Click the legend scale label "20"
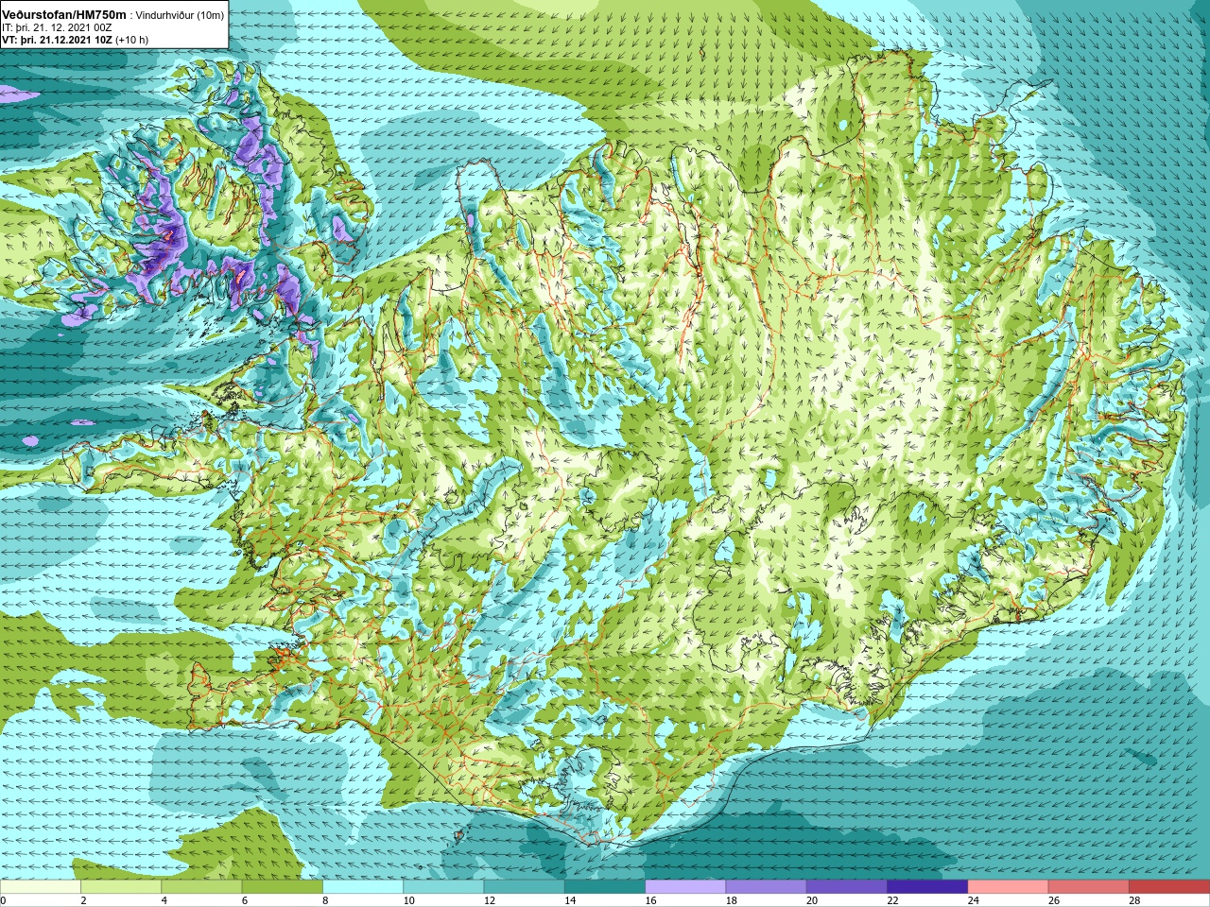1210x907 pixels. [812, 900]
